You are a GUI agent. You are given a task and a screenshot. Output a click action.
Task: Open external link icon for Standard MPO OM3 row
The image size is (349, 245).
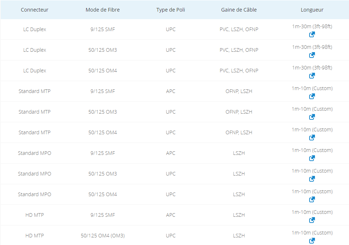click(312, 179)
